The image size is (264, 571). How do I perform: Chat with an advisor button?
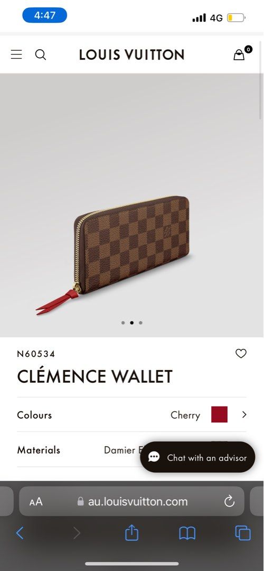(198, 457)
